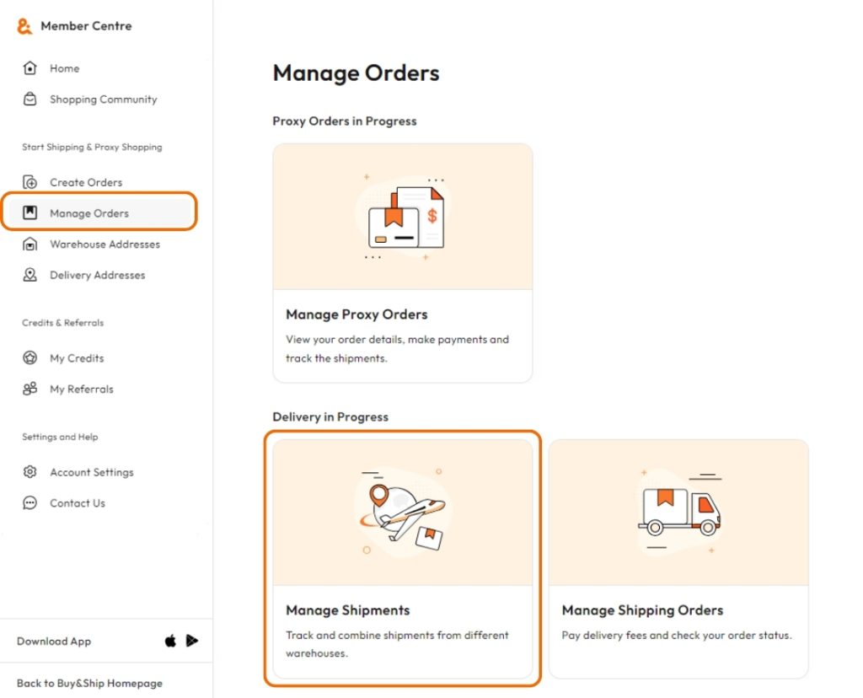
Task: Click the Shopping Community bag icon
Action: 30,99
